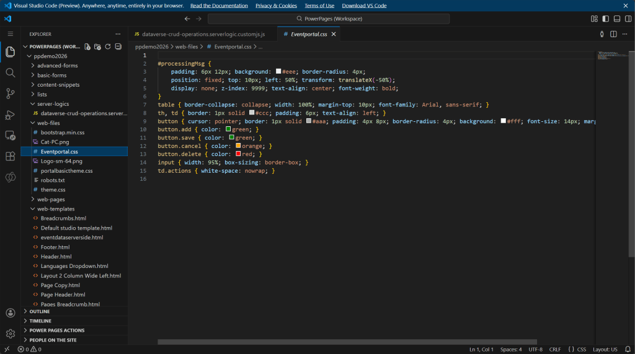Open Source Control view

pos(10,93)
